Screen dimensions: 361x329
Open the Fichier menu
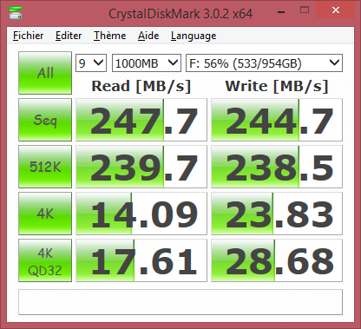29,36
